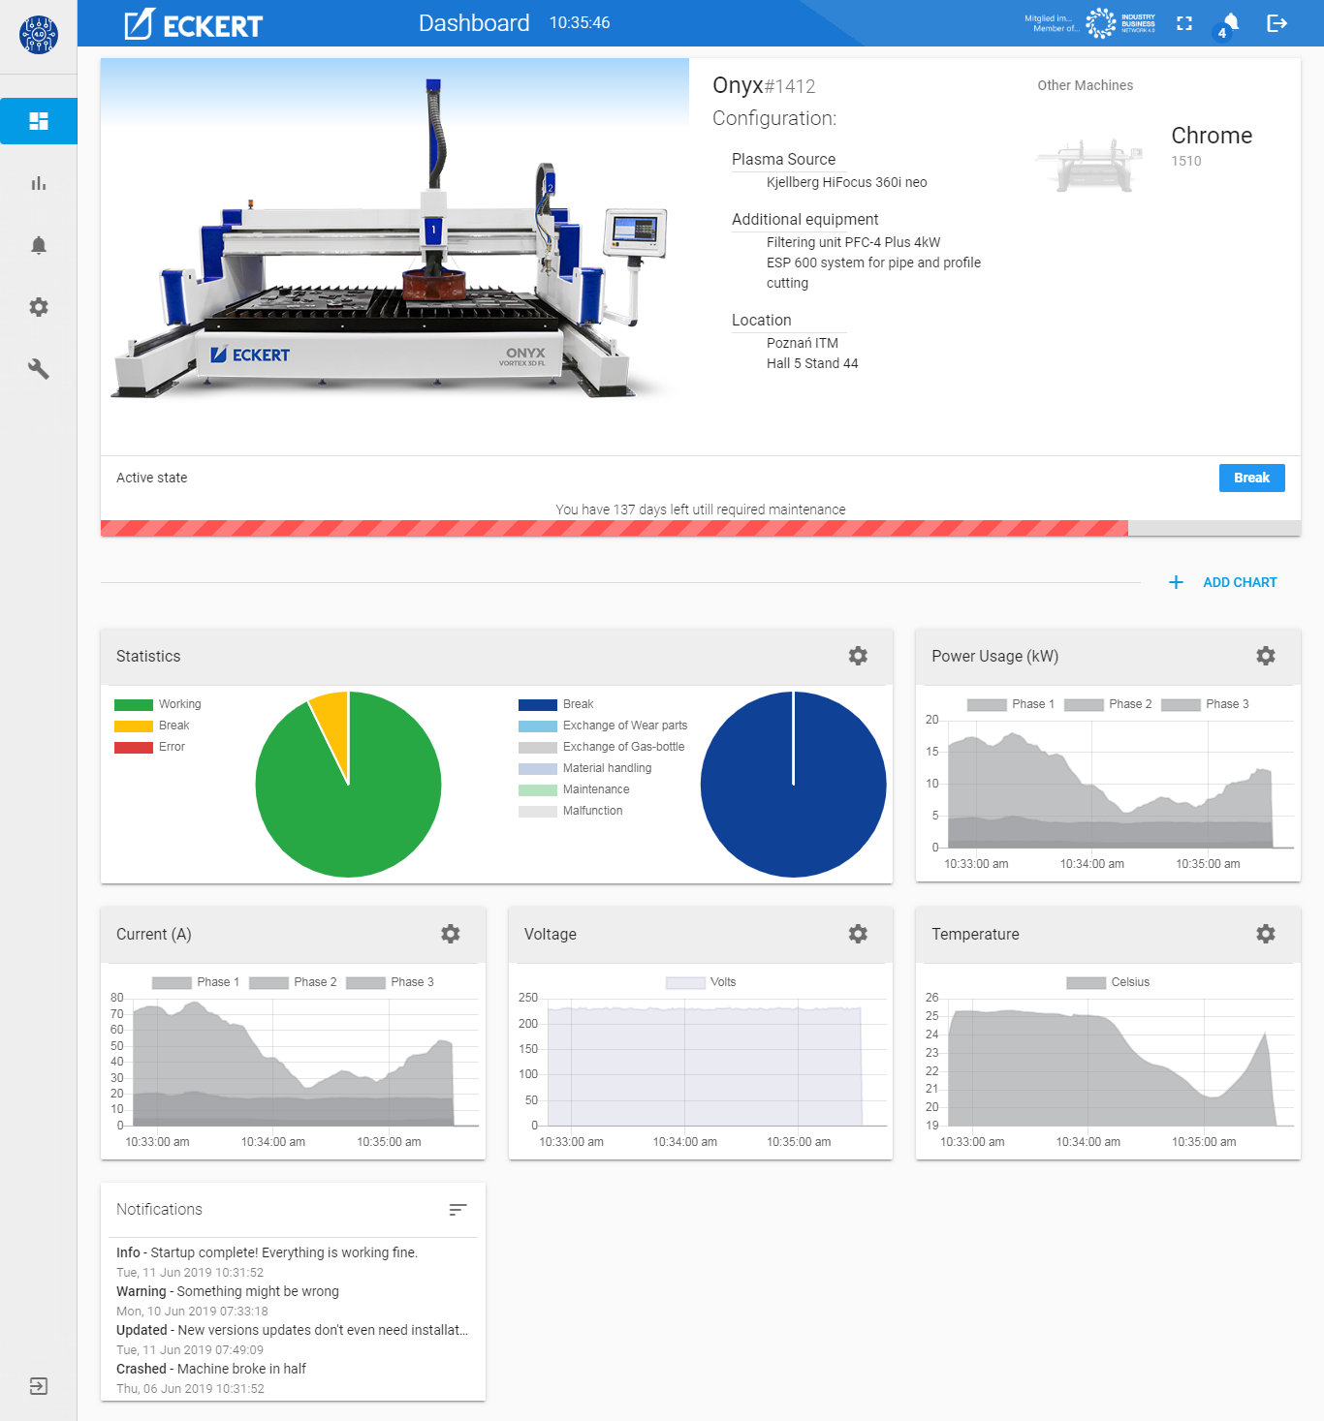Click the fullscreen icon in header
1324x1421 pixels.
(x=1184, y=23)
